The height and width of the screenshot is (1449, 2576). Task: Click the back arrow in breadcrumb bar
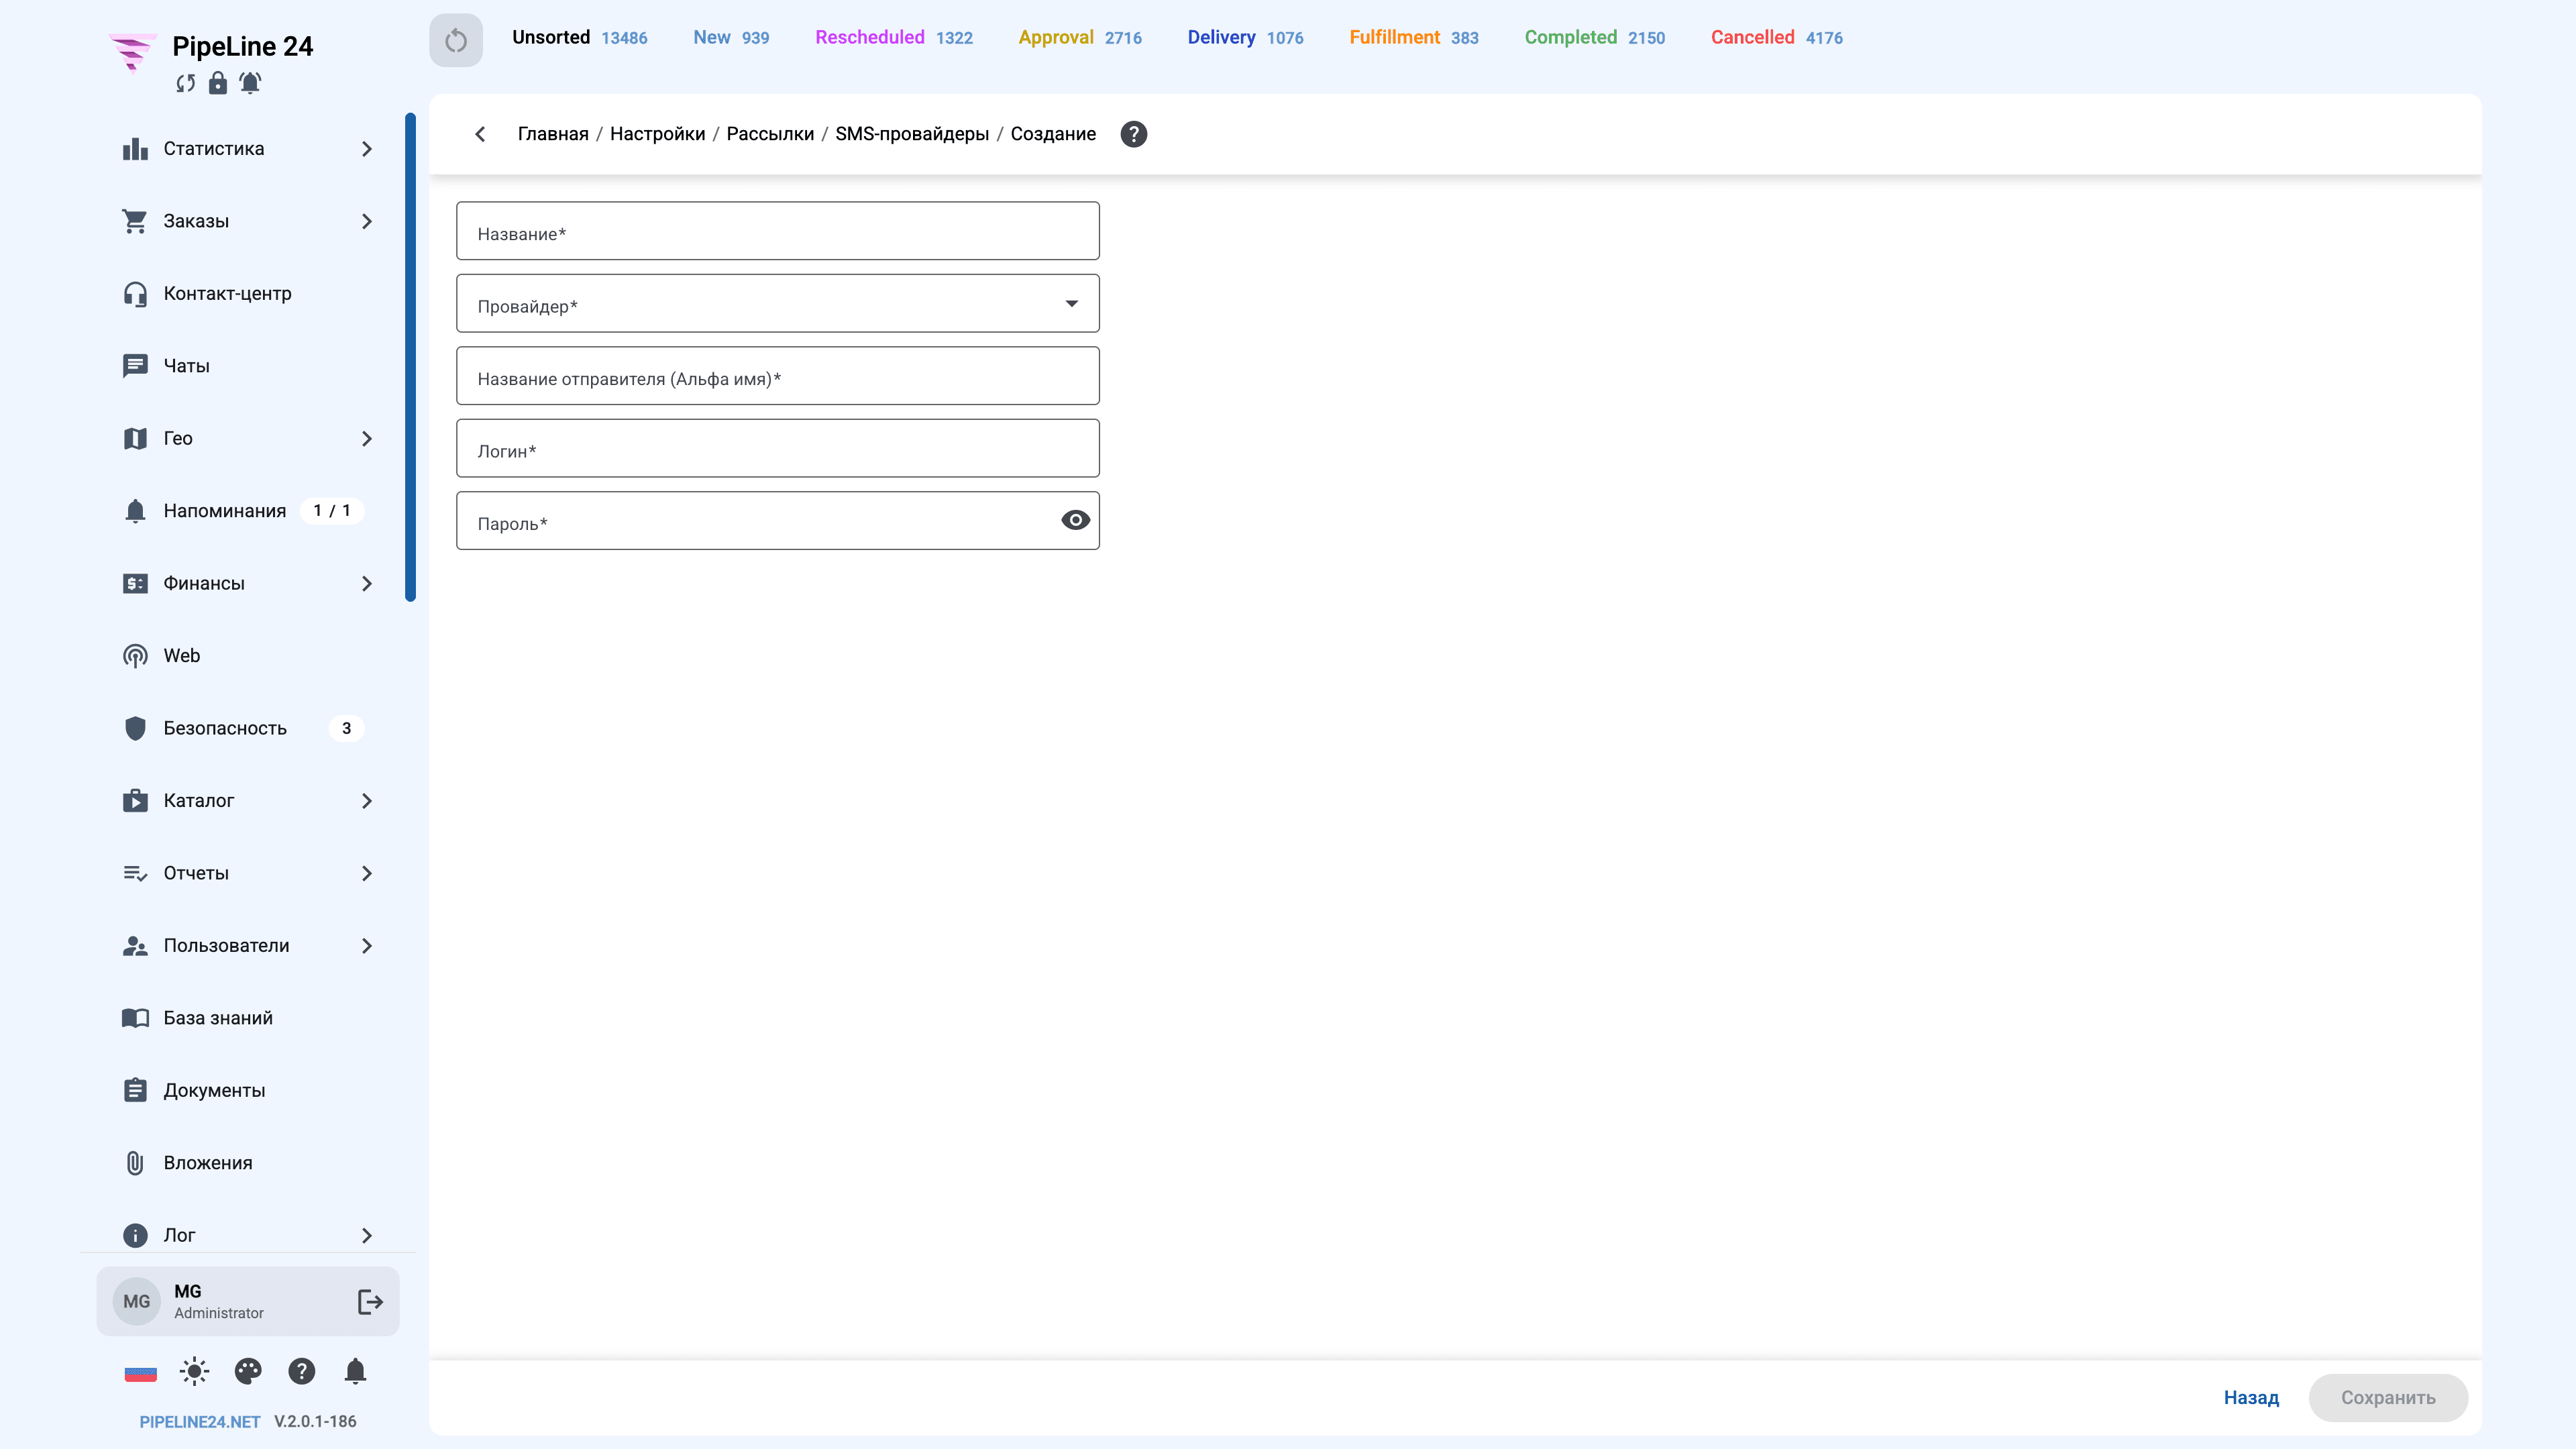click(480, 134)
